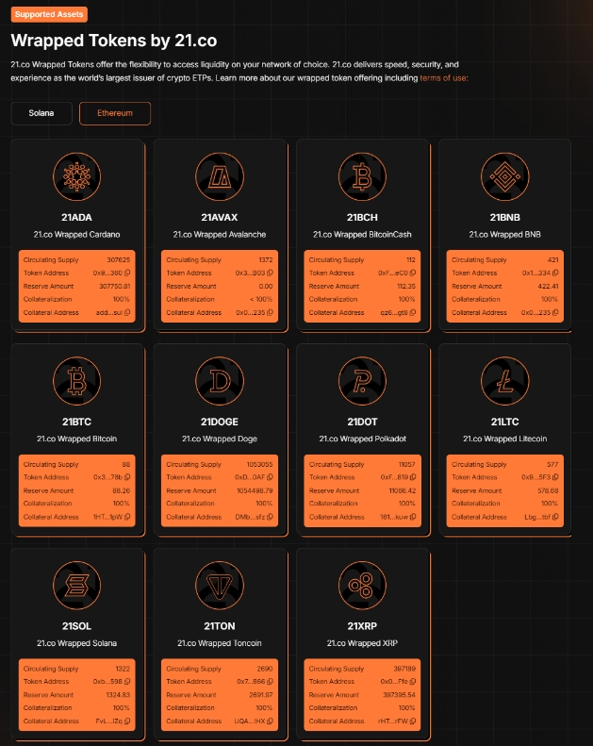Click 21LTC reserve amount 578.68
593x746 pixels.
[x=548, y=490]
